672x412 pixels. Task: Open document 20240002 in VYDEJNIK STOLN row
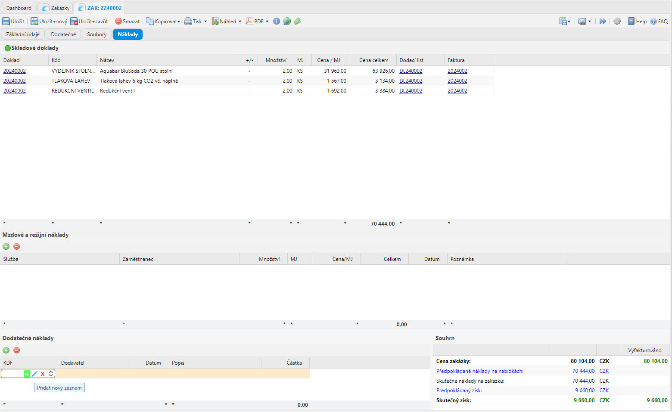(x=14, y=71)
